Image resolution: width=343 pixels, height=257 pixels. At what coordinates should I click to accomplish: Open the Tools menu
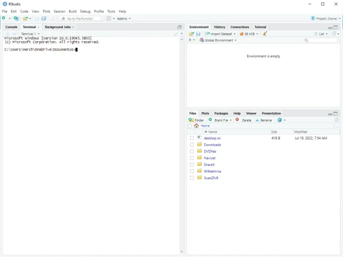[111, 12]
